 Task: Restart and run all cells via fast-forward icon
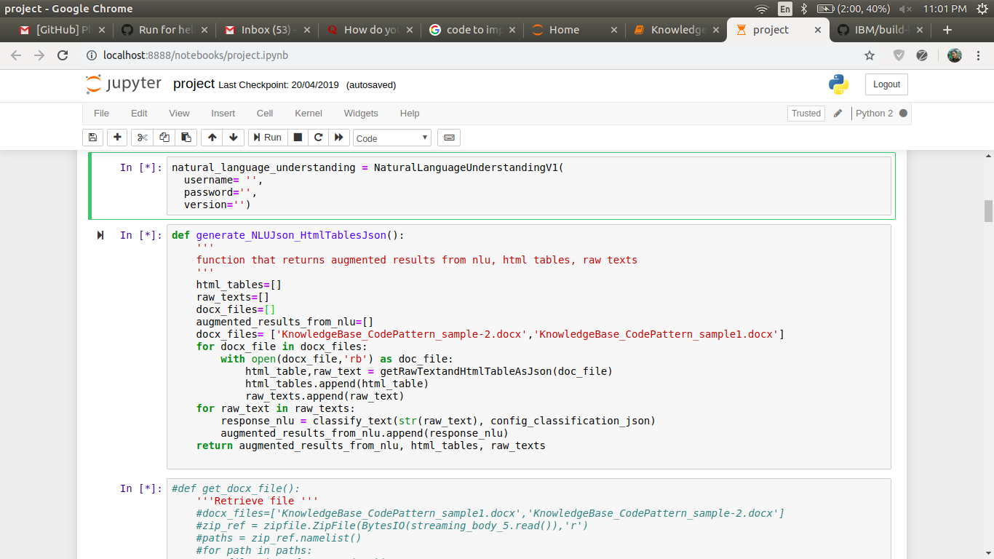tap(339, 138)
